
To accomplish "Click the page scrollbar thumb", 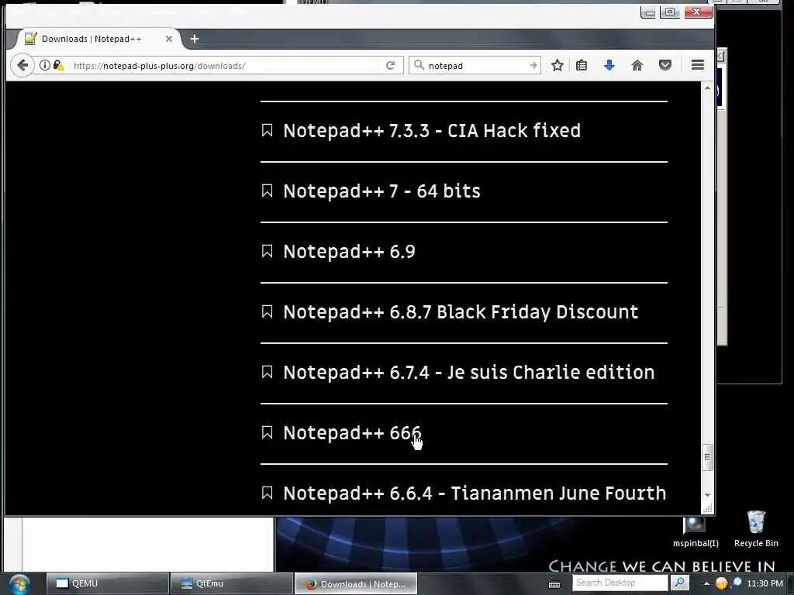I will click(x=707, y=457).
